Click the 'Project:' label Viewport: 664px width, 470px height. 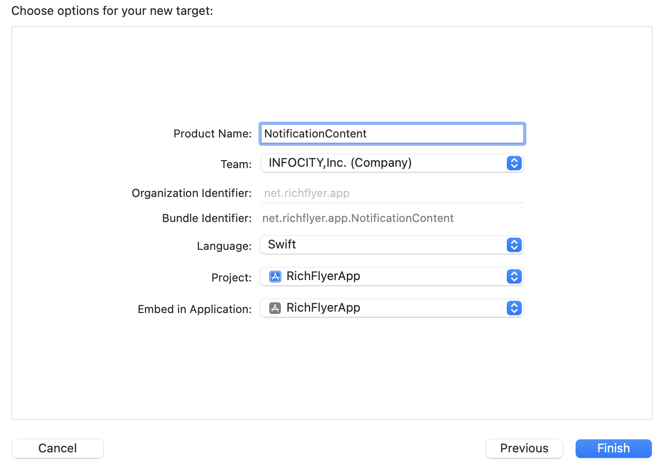point(232,278)
